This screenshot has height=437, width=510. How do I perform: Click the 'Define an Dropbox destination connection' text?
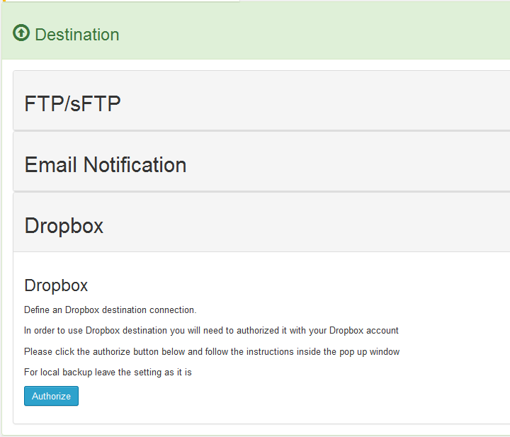[x=110, y=310]
